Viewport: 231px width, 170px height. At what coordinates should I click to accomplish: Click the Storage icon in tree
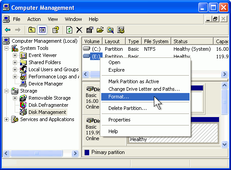[15, 91]
